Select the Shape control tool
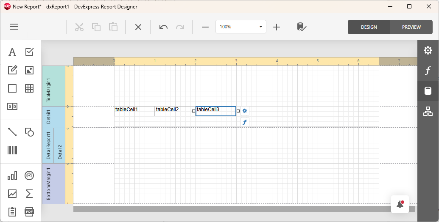The width and height of the screenshot is (439, 222). 29,132
